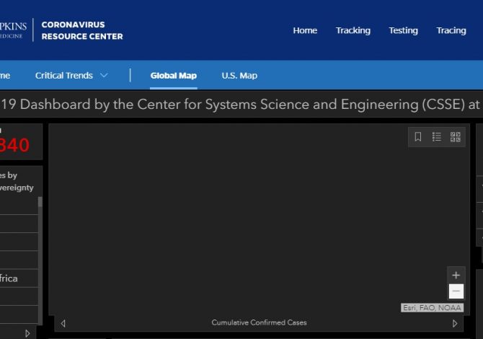The height and width of the screenshot is (339, 483).
Task: Select the Africa country row
Action: 19,278
